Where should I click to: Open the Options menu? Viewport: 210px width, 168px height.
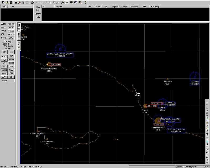coord(38,14)
